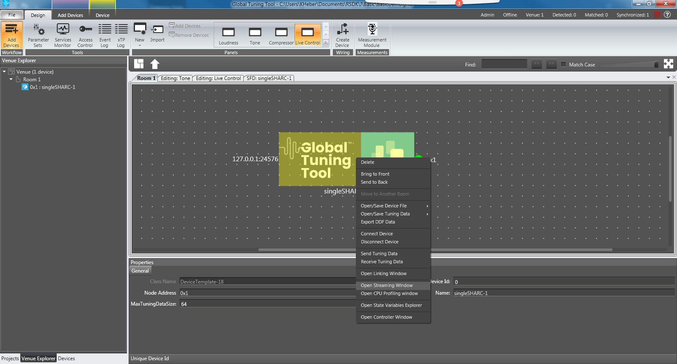Open the Measurement Module
677x364 pixels.
coord(372,35)
